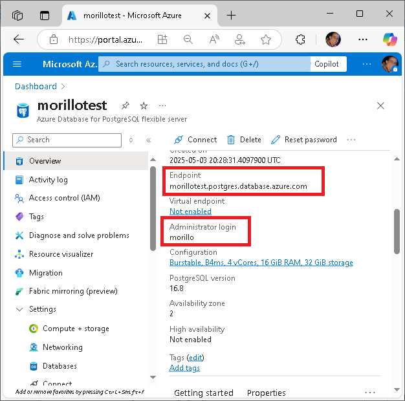Screen dimensions: 405x401
Task: Click overview pane scroll up arrow
Action: tap(397, 159)
